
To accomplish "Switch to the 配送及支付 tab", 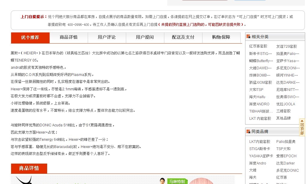I will pos(183,38).
